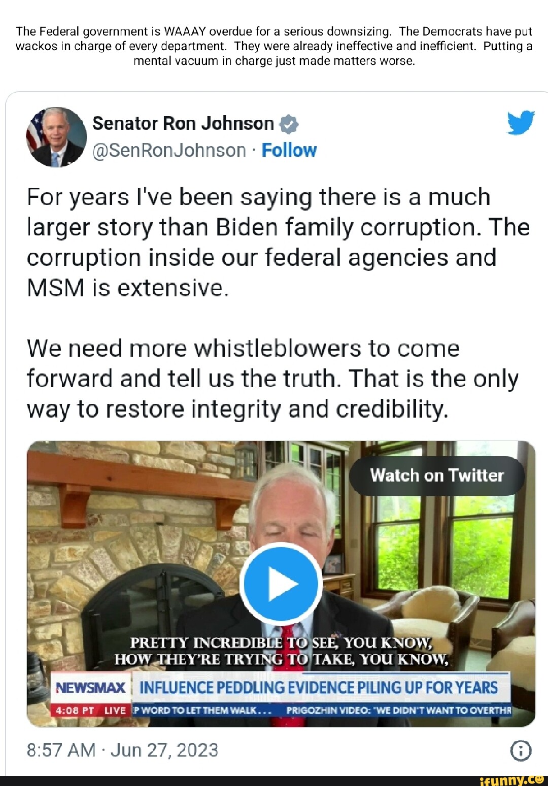Click the red LIVE badge in the video
548x786 pixels.
pos(115,710)
